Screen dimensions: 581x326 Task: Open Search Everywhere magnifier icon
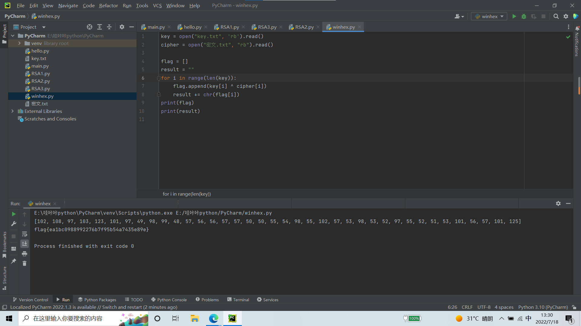point(556,16)
